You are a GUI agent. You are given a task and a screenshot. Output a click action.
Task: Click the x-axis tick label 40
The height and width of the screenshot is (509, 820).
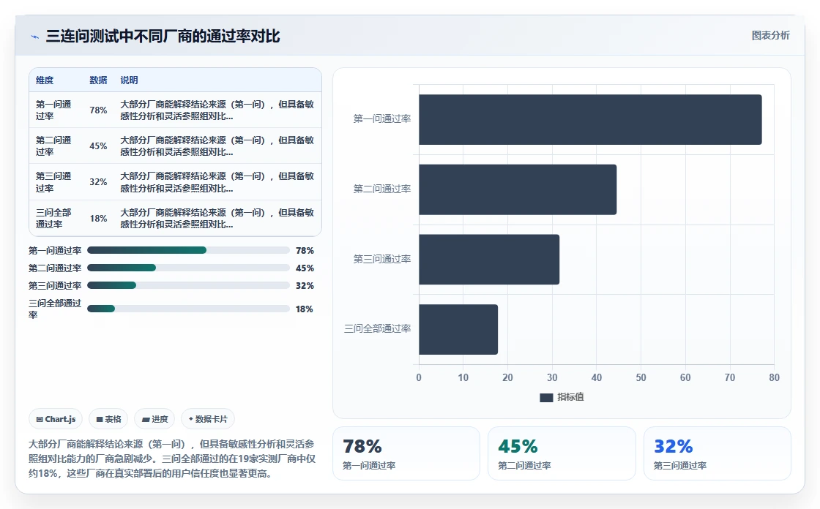click(x=596, y=378)
